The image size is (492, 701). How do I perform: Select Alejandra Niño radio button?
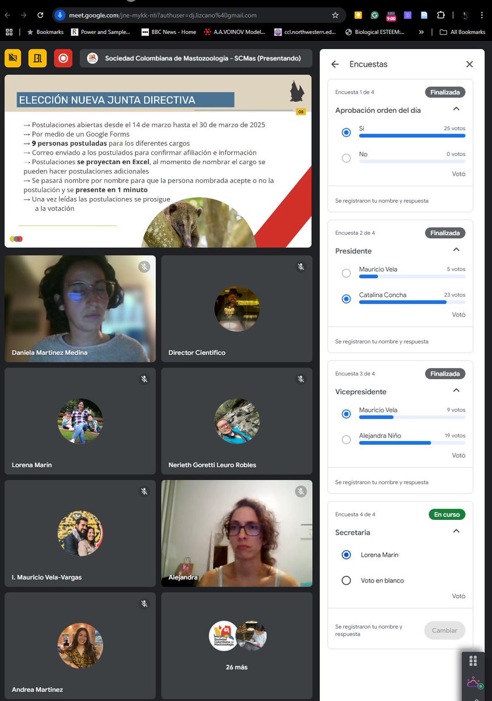pyautogui.click(x=346, y=439)
